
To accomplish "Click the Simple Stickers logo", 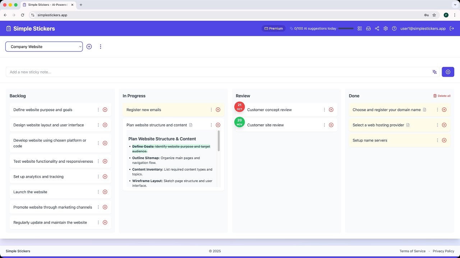I will coord(31,29).
